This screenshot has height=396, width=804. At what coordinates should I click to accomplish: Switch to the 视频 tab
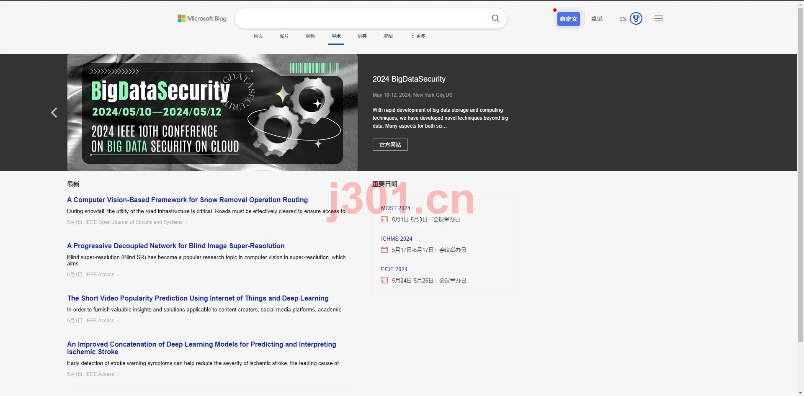pos(310,36)
